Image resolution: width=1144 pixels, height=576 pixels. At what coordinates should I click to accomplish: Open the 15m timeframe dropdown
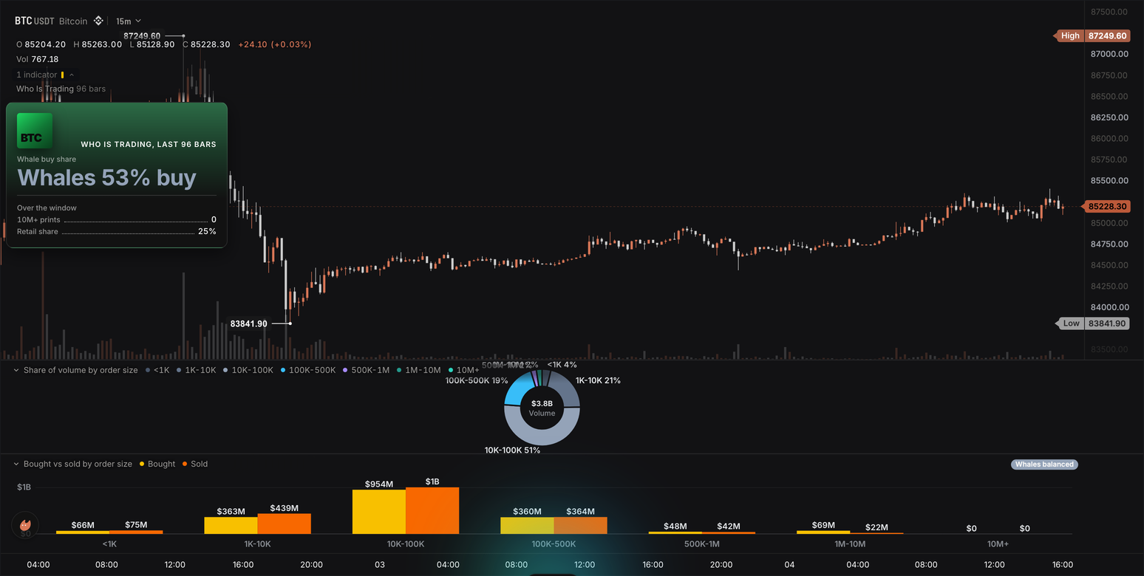coord(128,21)
